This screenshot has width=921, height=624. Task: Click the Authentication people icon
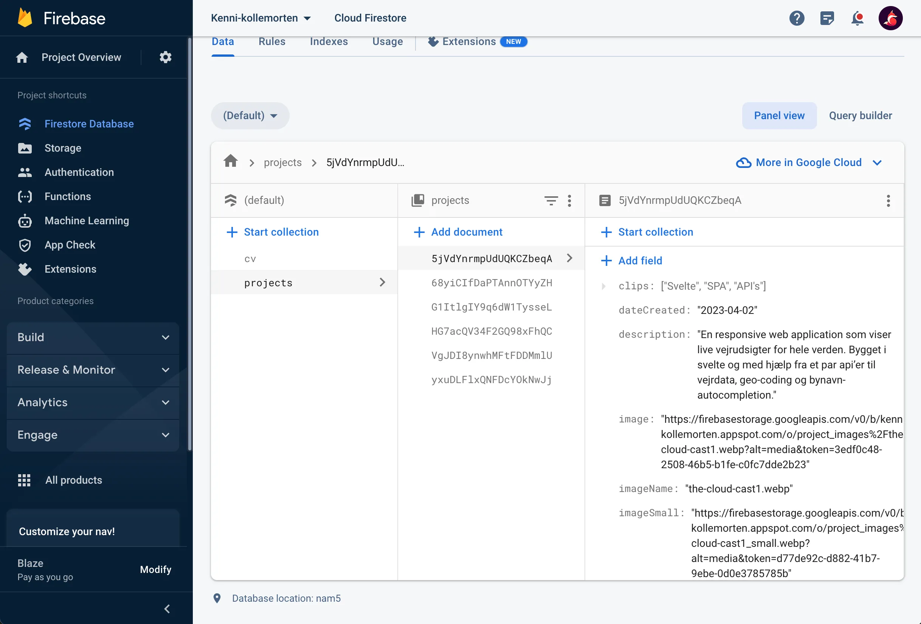pyautogui.click(x=25, y=172)
